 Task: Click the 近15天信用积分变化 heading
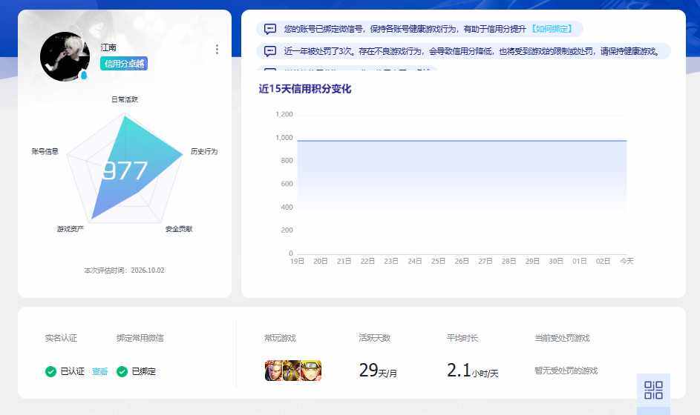305,89
